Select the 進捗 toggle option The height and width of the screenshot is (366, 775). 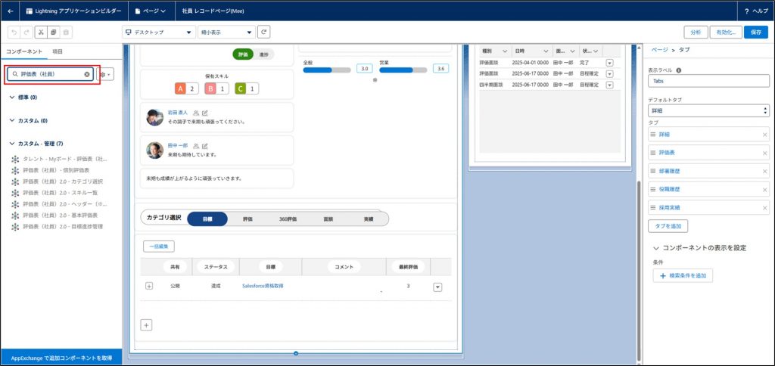pos(263,54)
